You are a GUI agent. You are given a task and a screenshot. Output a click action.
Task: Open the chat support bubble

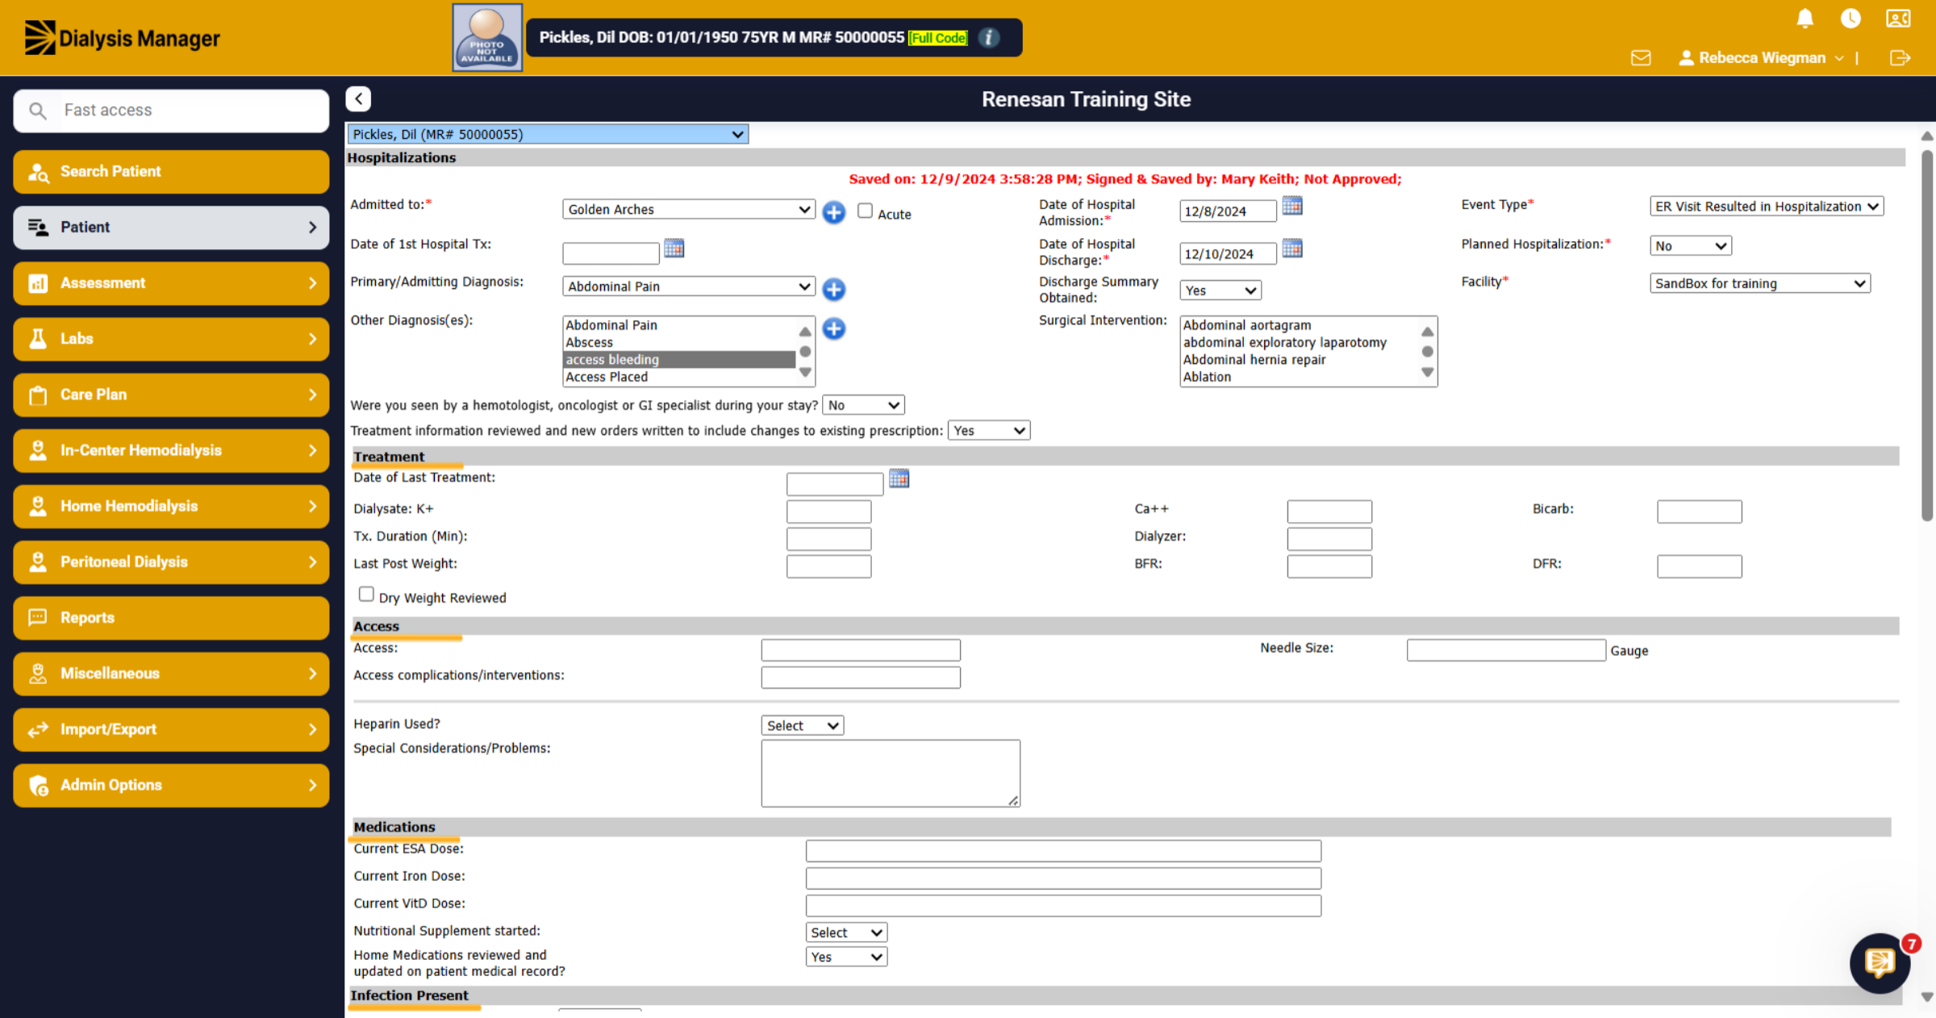[x=1880, y=963]
